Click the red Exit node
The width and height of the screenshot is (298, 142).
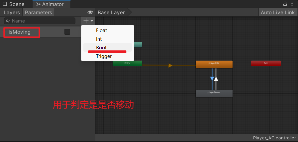click(x=265, y=63)
